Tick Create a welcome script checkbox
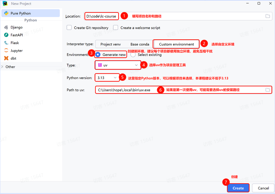 [x=116, y=28]
